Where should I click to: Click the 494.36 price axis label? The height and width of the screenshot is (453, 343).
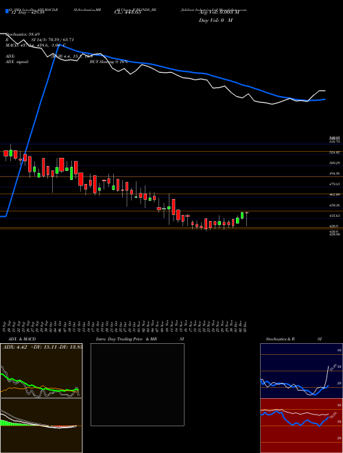[x=335, y=174]
